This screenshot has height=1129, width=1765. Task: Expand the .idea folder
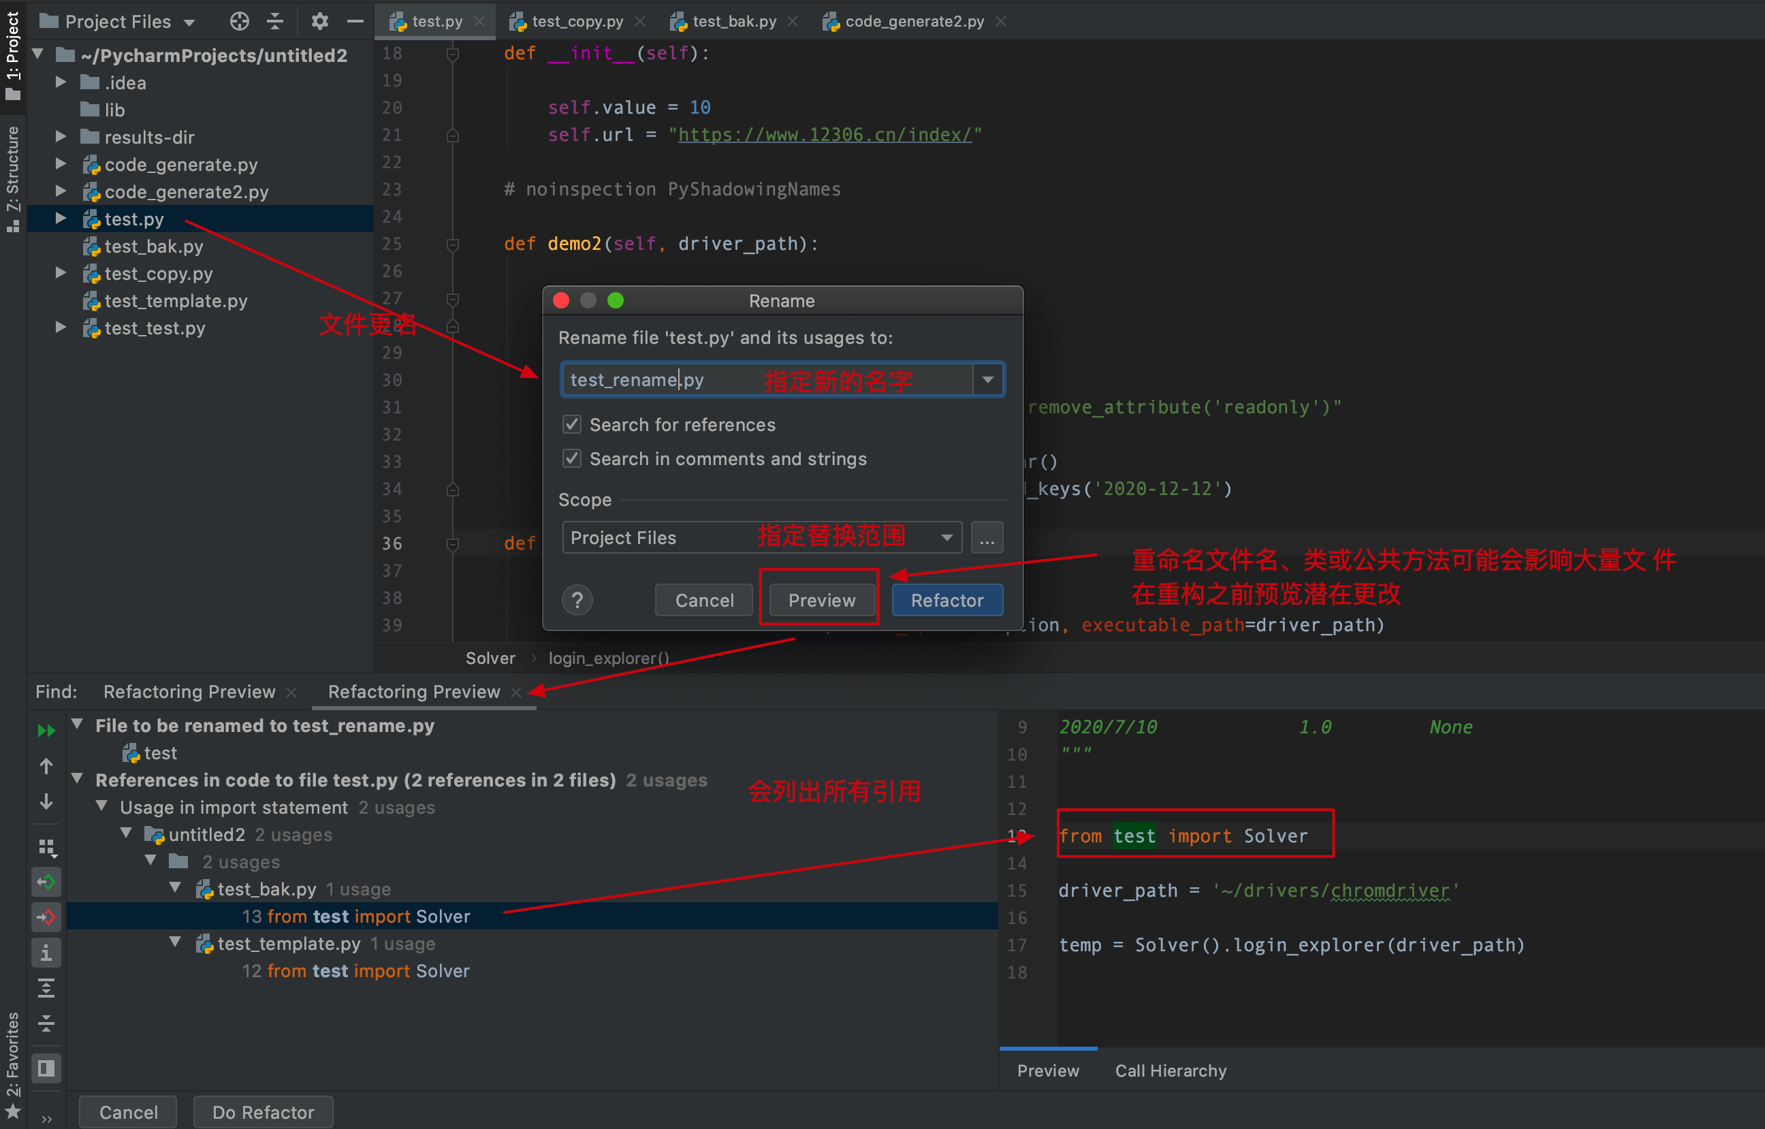click(61, 82)
